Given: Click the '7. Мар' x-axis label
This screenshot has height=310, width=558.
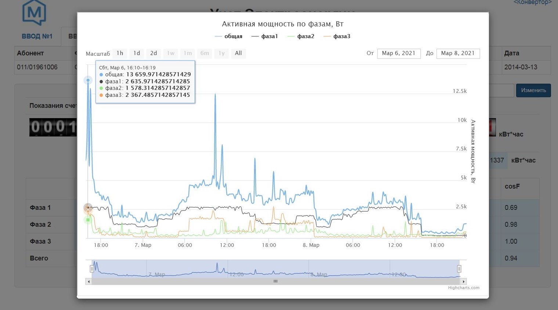Looking at the screenshot, I should 143,245.
